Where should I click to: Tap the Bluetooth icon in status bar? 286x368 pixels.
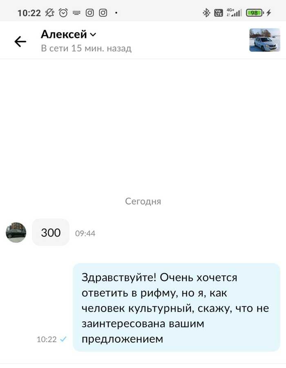click(206, 13)
